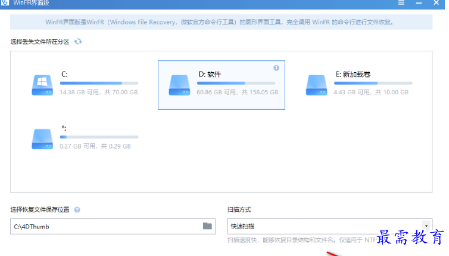Click the 选择恢复文件保存位置 label
Screen dimensions: 449x256
(40, 210)
